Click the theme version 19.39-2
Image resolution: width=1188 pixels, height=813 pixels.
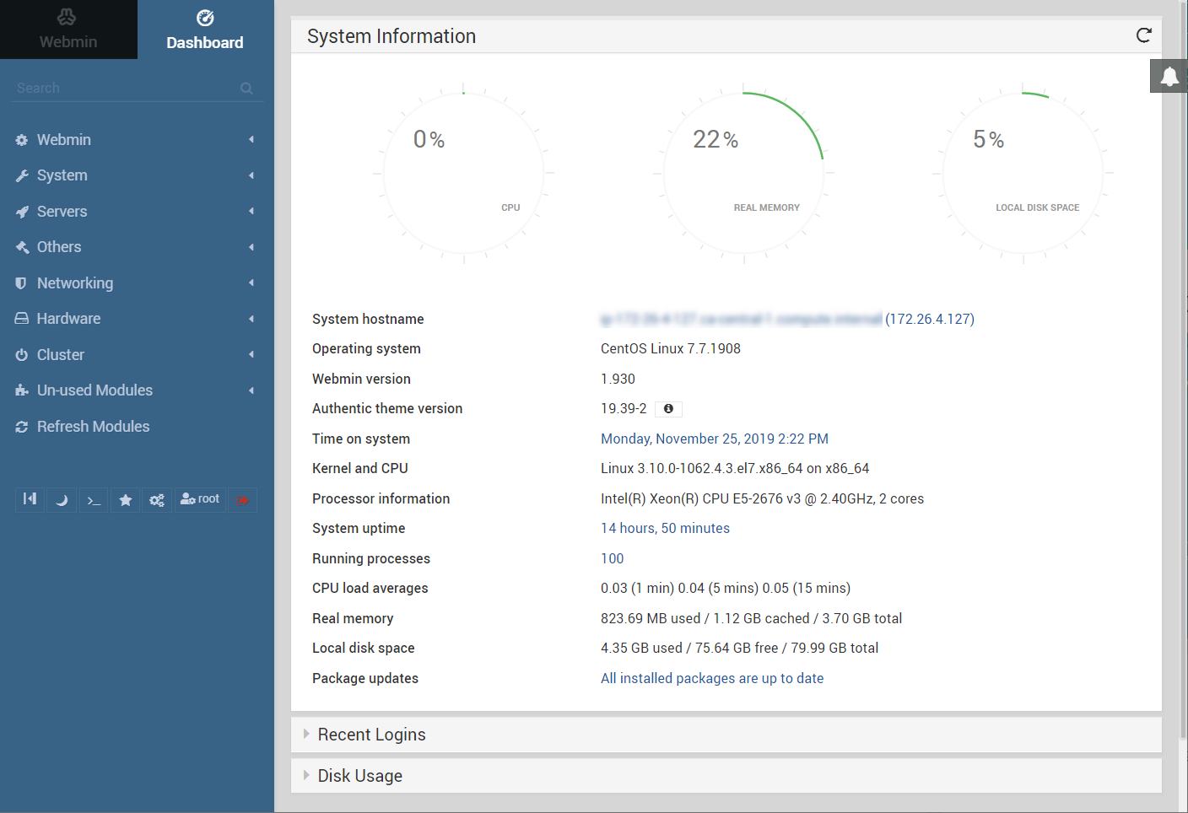(x=624, y=409)
